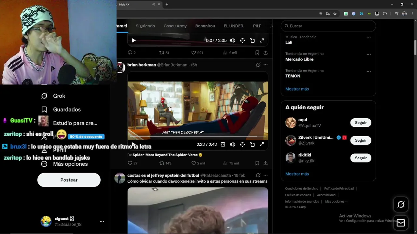Open picture-in-picture on the 2:05 video

tap(252, 41)
